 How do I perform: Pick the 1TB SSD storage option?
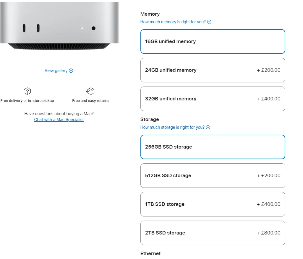pos(213,204)
